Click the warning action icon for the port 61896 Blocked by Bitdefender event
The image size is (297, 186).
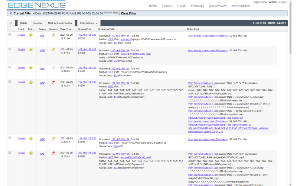pyautogui.click(x=31, y=82)
